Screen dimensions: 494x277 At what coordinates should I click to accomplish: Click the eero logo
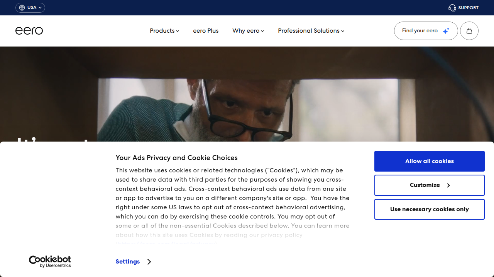29,31
